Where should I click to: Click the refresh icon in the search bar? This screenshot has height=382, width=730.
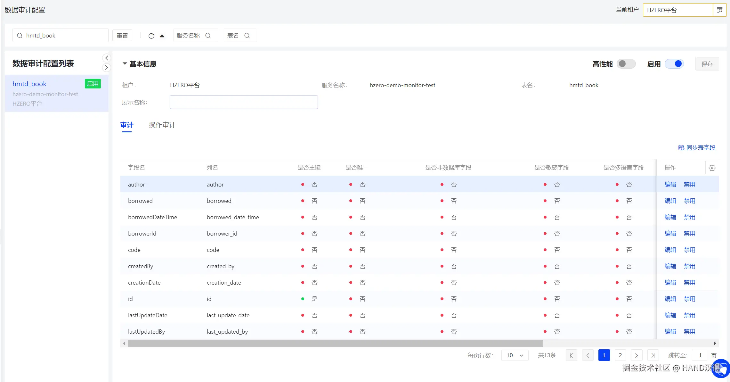pos(151,36)
